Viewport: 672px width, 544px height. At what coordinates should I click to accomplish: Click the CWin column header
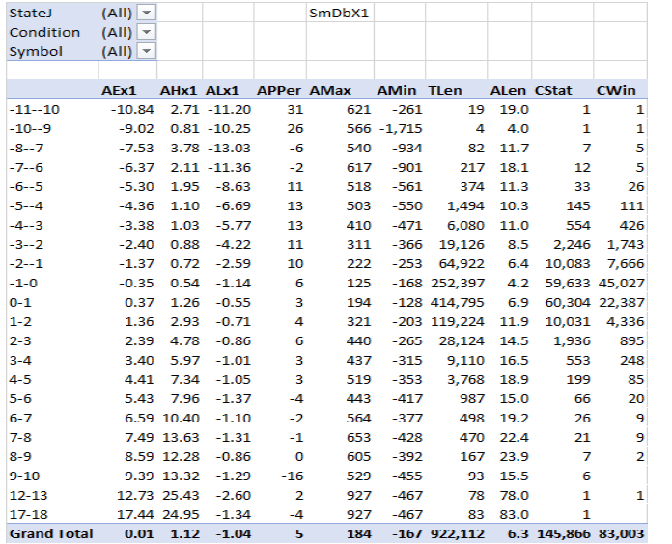(x=616, y=91)
